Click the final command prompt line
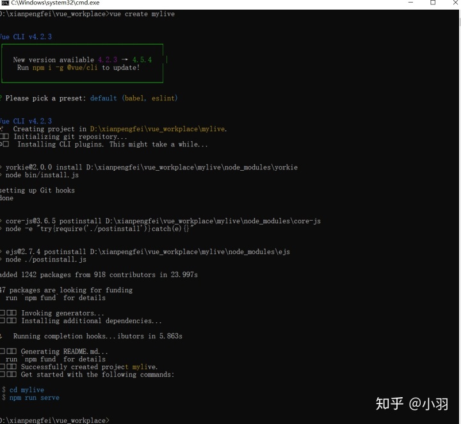This screenshot has width=461, height=424. 54,420
